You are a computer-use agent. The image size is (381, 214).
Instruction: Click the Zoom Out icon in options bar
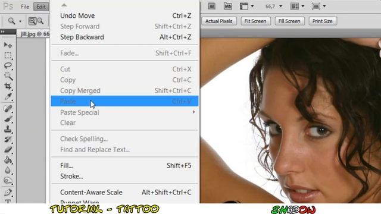[x=40, y=21]
